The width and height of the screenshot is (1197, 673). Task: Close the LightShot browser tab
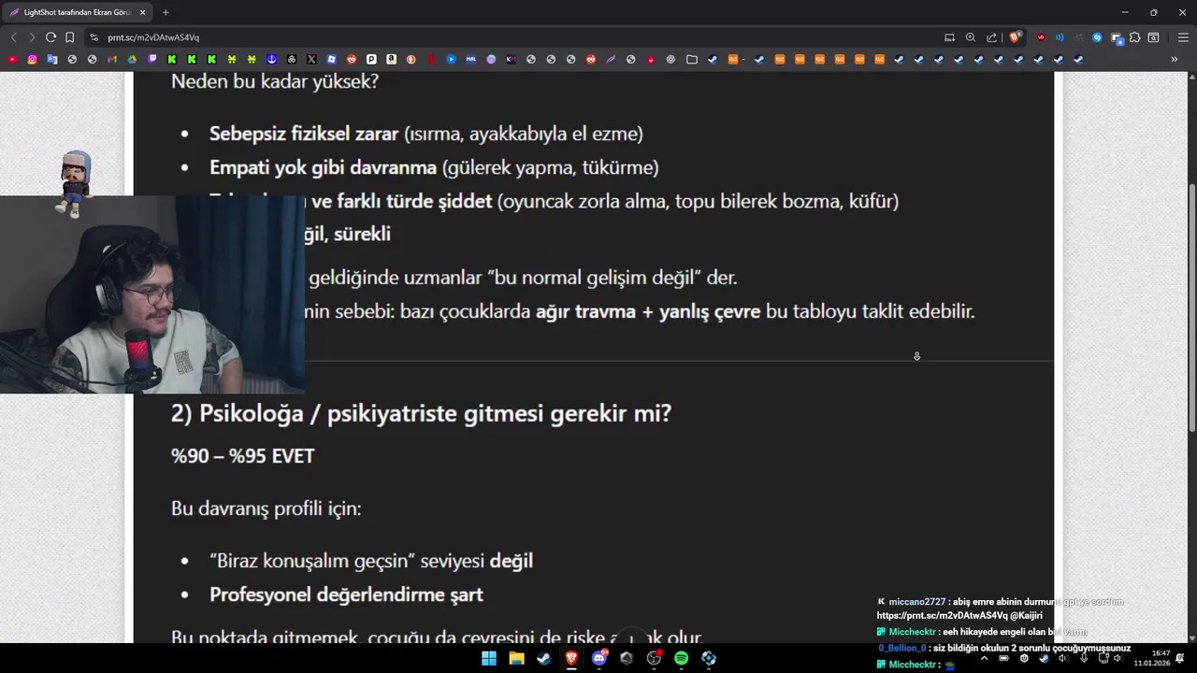click(x=142, y=12)
